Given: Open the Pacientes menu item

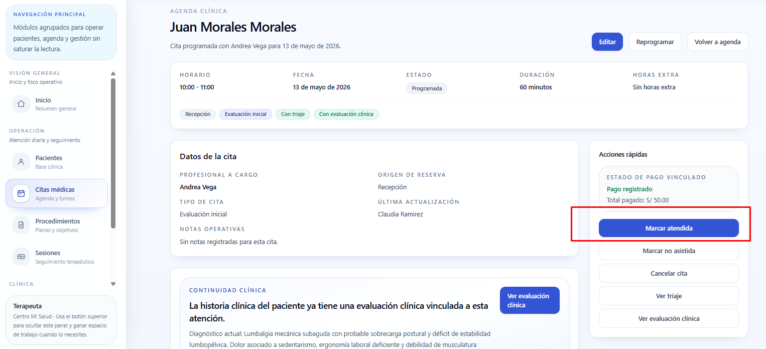Looking at the screenshot, I should pos(57,162).
